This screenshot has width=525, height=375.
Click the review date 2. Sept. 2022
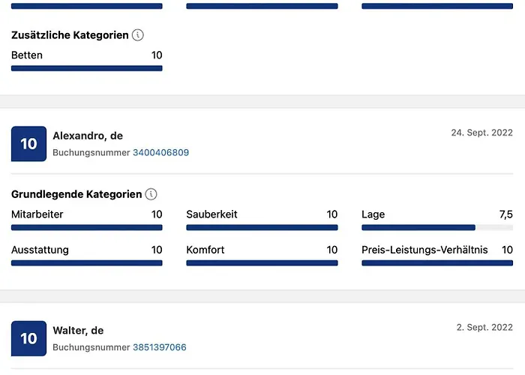484,328
